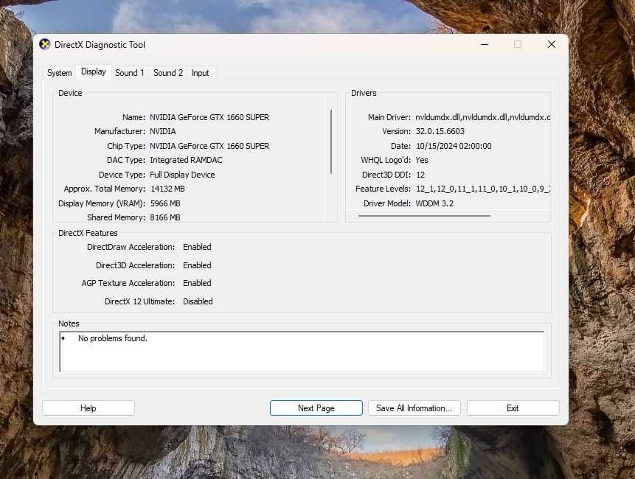Click the DirectX 12 Ultimate Disabled value
This screenshot has height=479, width=635.
tap(198, 301)
